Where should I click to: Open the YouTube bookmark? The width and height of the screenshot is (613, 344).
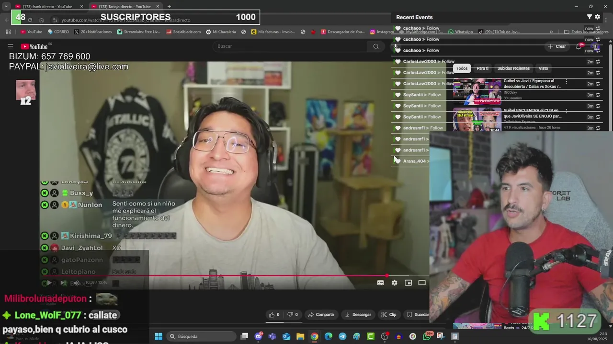[x=31, y=32]
